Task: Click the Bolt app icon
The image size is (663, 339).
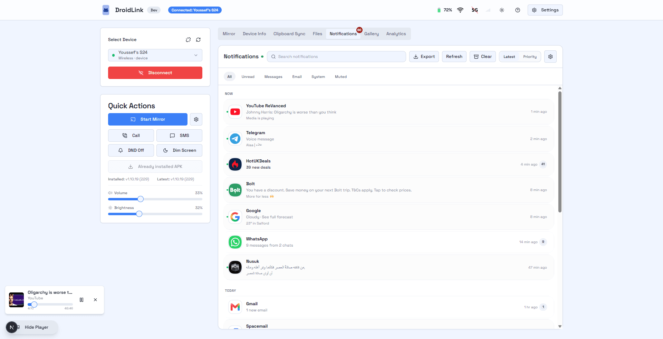Action: click(x=235, y=190)
